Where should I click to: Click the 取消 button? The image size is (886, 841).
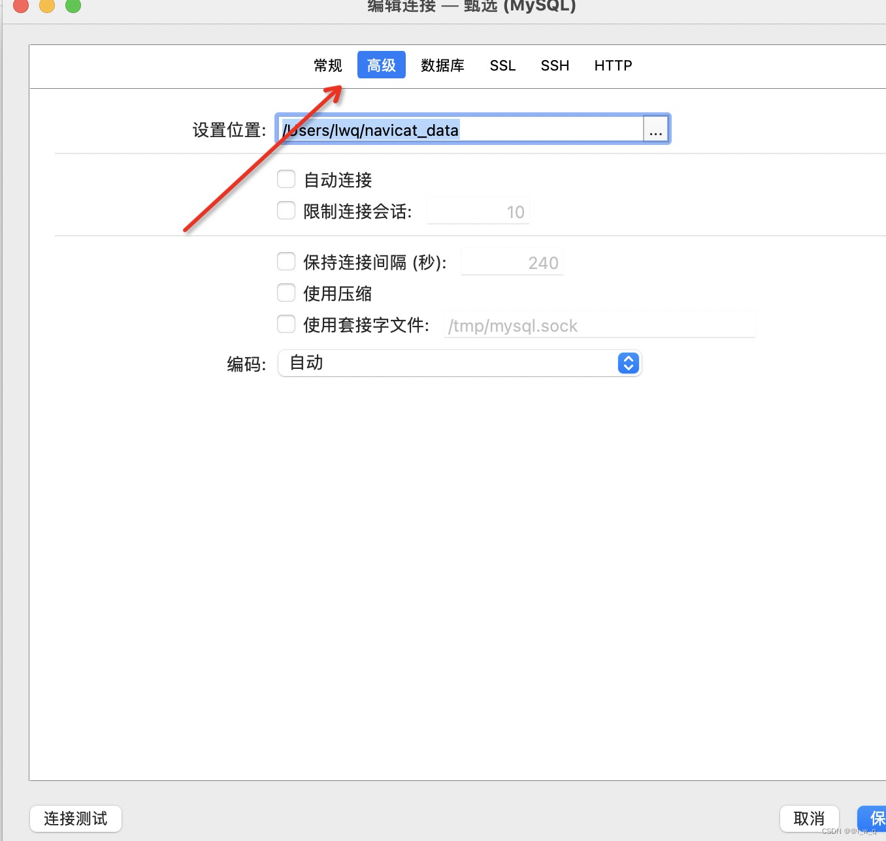(809, 819)
